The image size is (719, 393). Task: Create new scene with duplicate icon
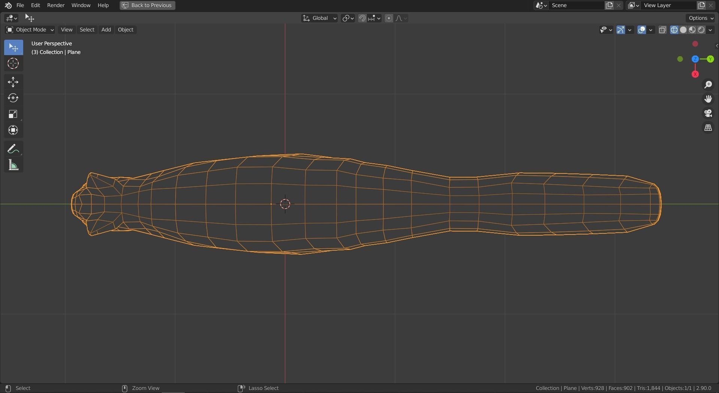pyautogui.click(x=609, y=5)
